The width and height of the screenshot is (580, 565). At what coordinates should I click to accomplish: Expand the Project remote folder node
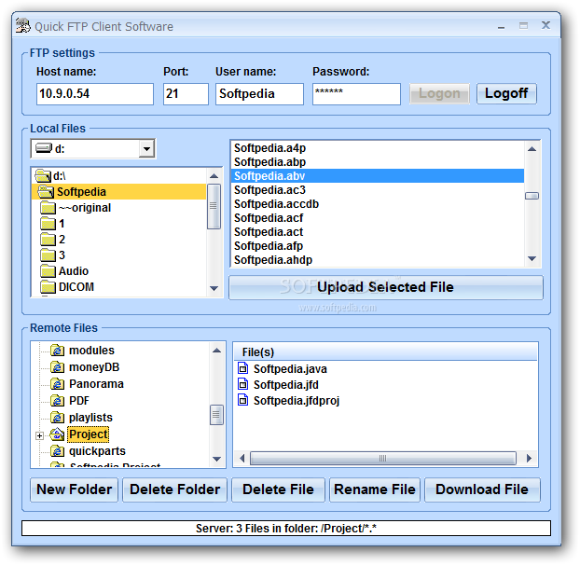[x=39, y=435]
